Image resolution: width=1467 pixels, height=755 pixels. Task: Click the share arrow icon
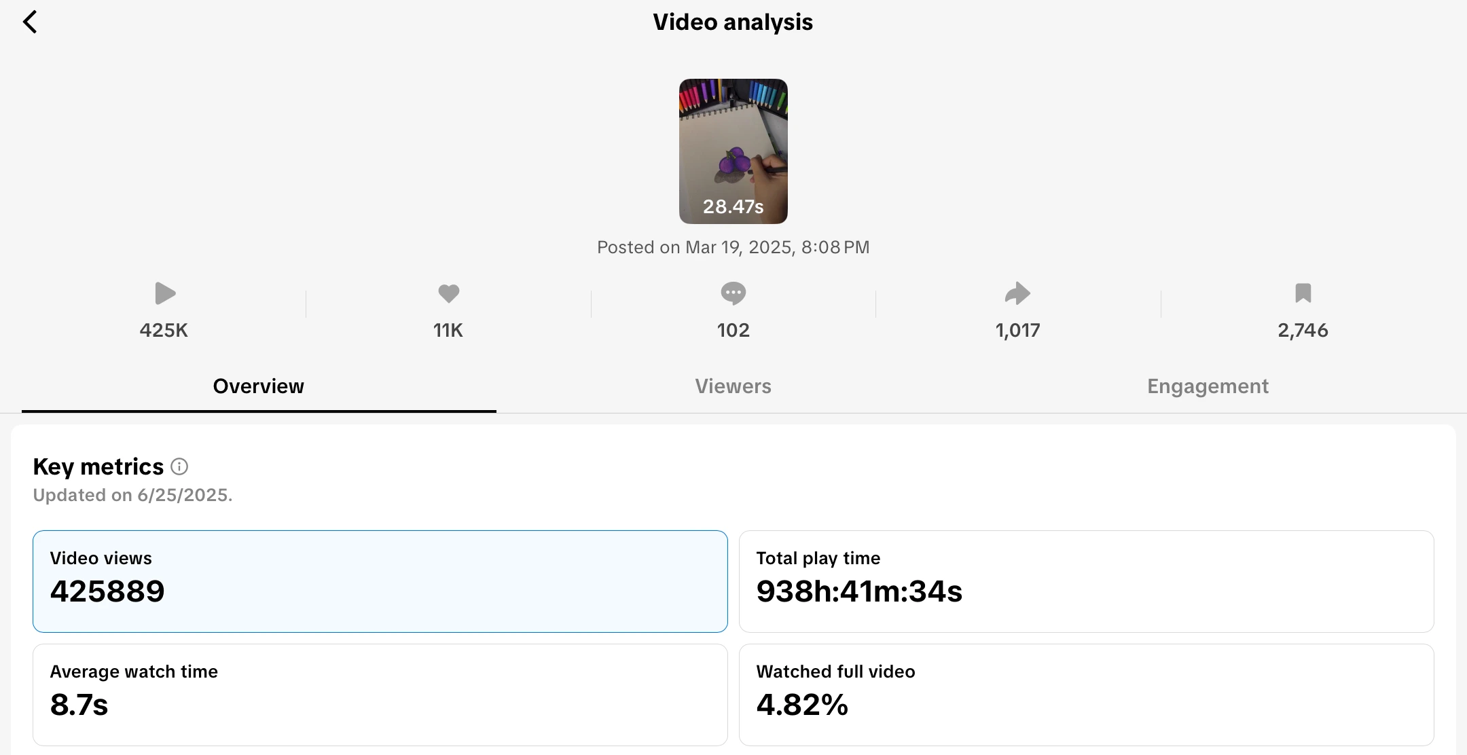tap(1017, 293)
